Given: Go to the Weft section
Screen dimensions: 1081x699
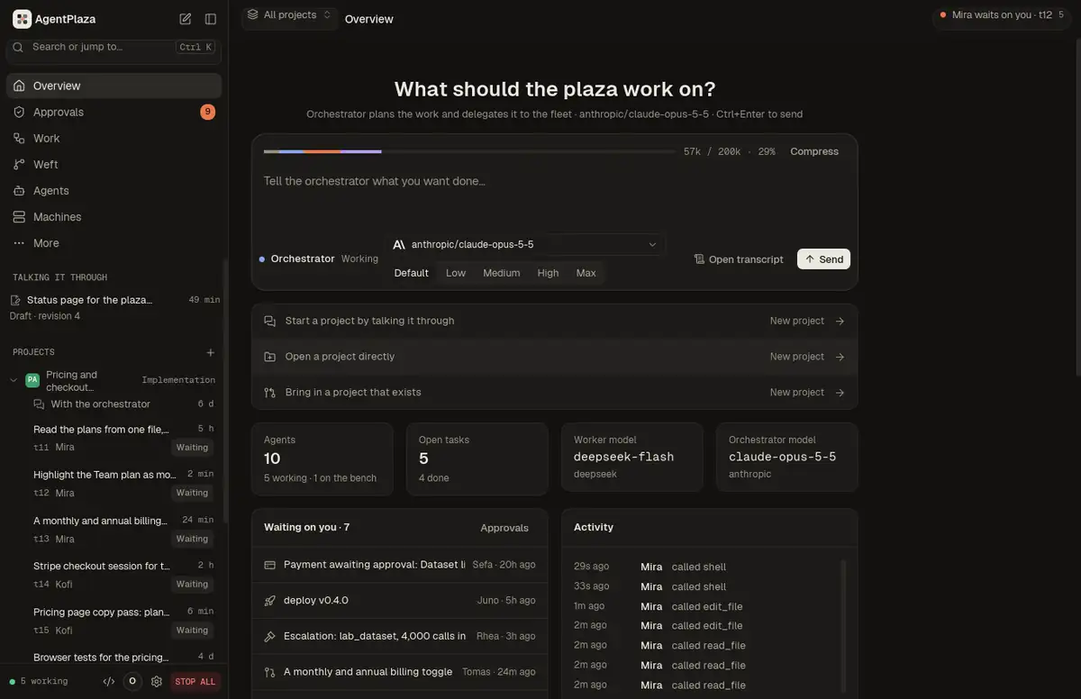Looking at the screenshot, I should [x=114, y=164].
